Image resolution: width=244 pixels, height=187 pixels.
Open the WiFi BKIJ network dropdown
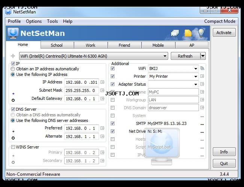pos(173,68)
